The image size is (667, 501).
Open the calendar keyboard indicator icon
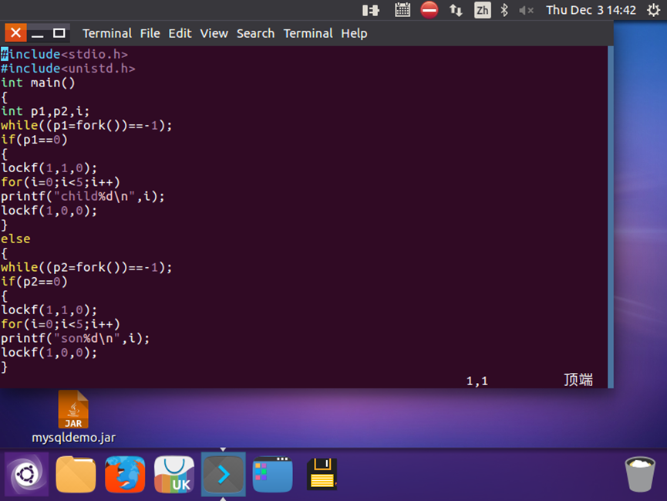pos(403,10)
